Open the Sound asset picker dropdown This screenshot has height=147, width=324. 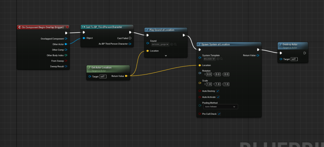(160, 44)
